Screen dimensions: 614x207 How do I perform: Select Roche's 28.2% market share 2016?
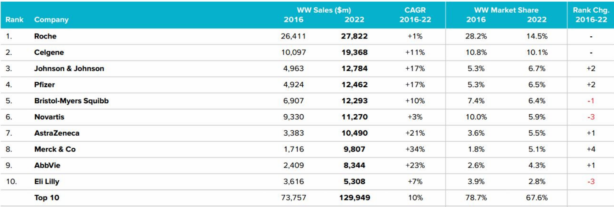click(476, 36)
